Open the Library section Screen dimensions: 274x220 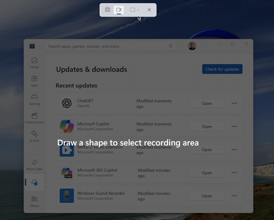[x=34, y=201]
